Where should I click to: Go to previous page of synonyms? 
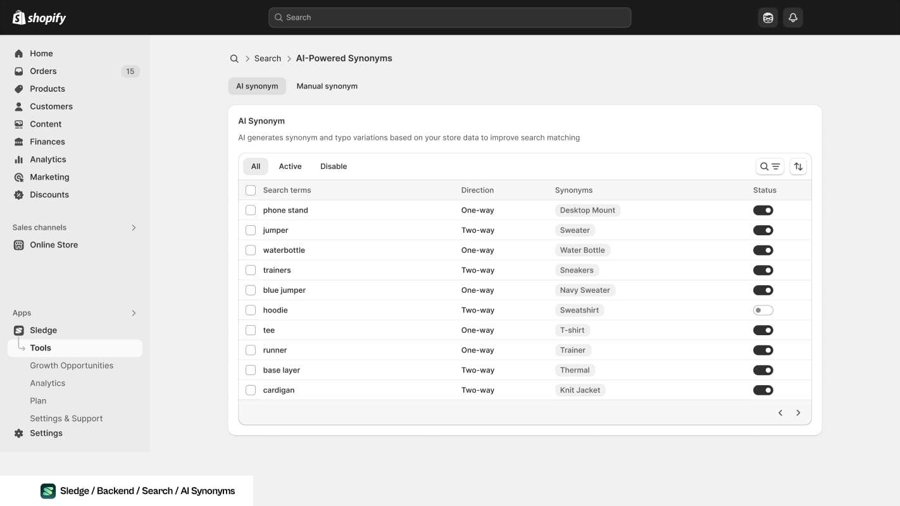tap(780, 413)
